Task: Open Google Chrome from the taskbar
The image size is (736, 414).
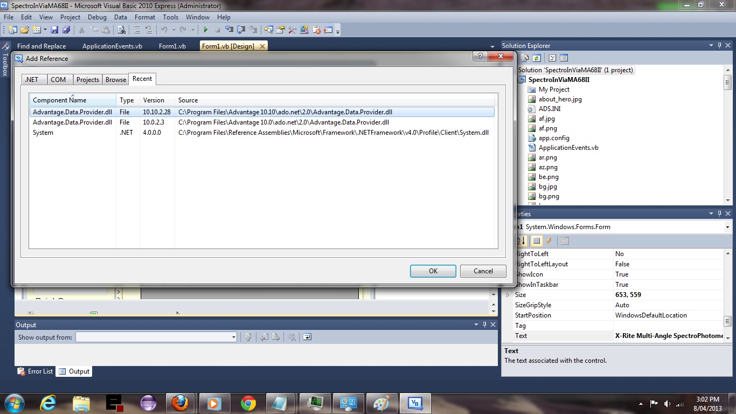Action: [248, 403]
